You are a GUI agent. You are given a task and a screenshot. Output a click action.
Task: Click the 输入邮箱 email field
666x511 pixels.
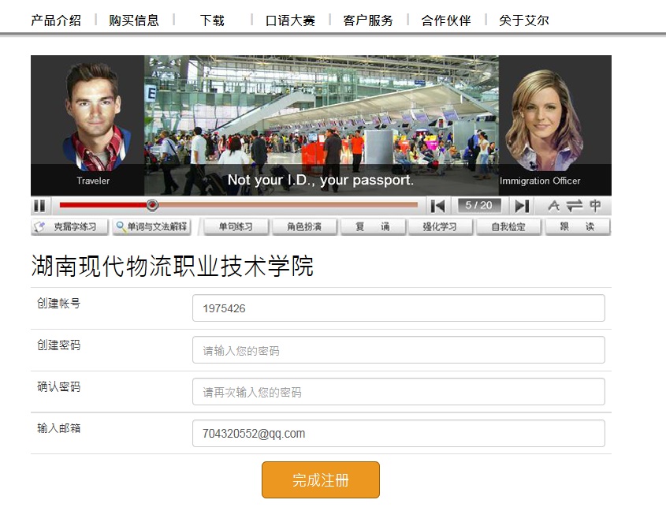[398, 433]
